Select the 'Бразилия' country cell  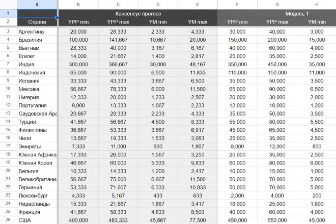click(37, 40)
